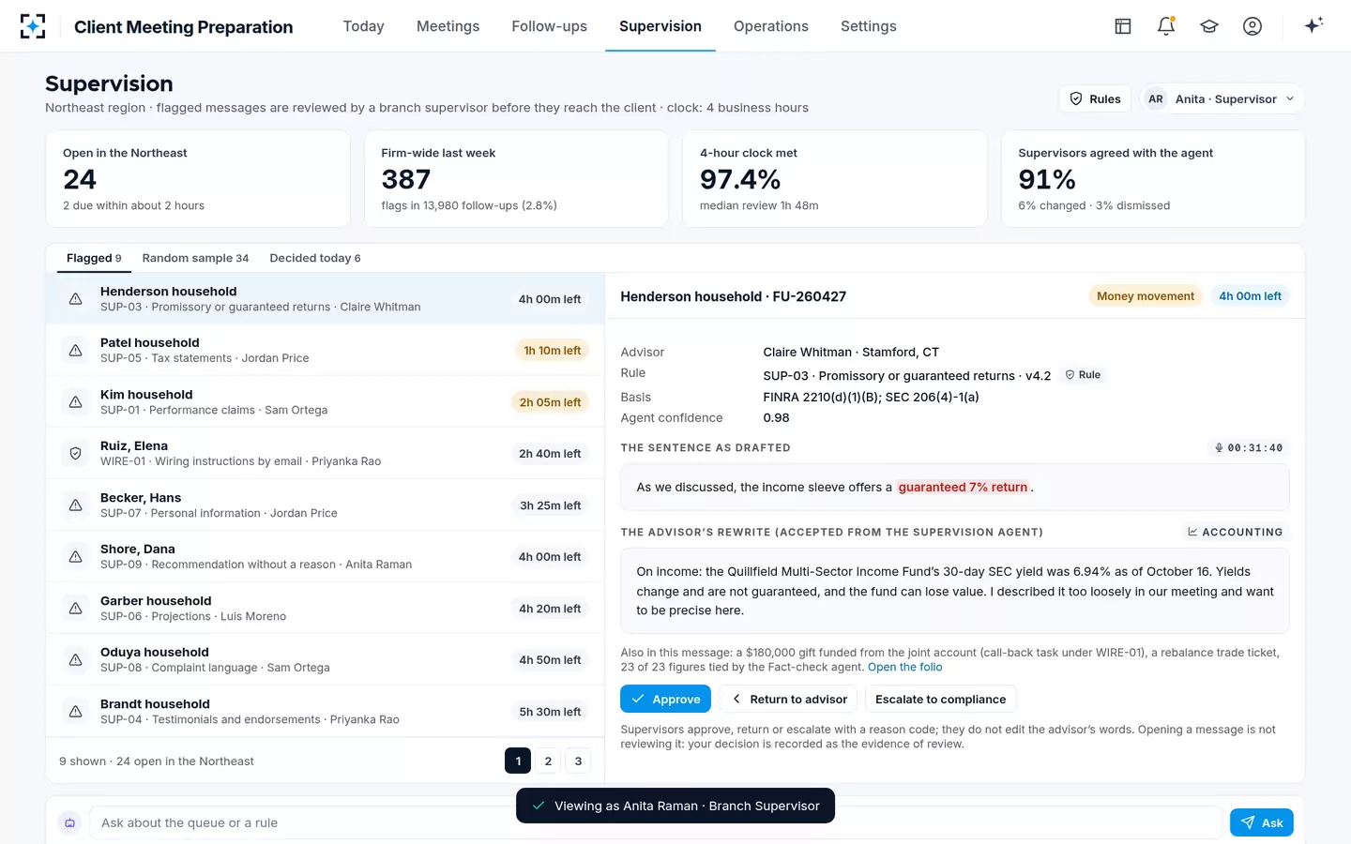The image size is (1351, 844).
Task: Click the warning icon on the Becker, Hans row
Action: (76, 505)
